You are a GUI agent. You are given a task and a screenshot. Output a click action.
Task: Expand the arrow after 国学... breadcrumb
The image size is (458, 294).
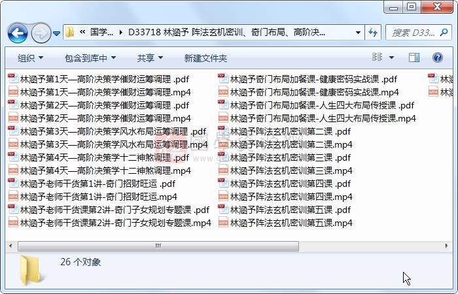pyautogui.click(x=120, y=33)
